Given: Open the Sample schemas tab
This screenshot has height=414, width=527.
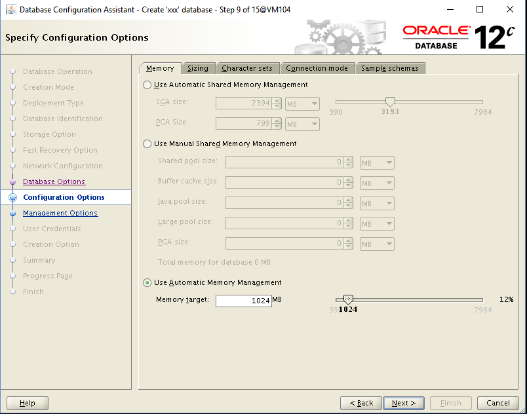Looking at the screenshot, I should [x=390, y=68].
